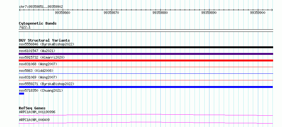This screenshot has height=127, width=282.
Task: Open variant nsv5718350 (Chuang2021) label
Action: pos(41,90)
